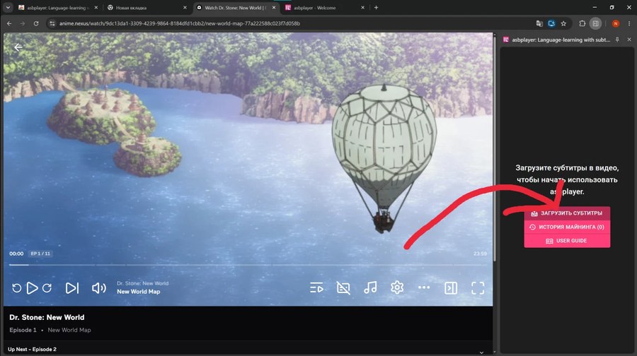The width and height of the screenshot is (637, 356).
Task: Rewind the video using the replay icon
Action: [x=17, y=288]
